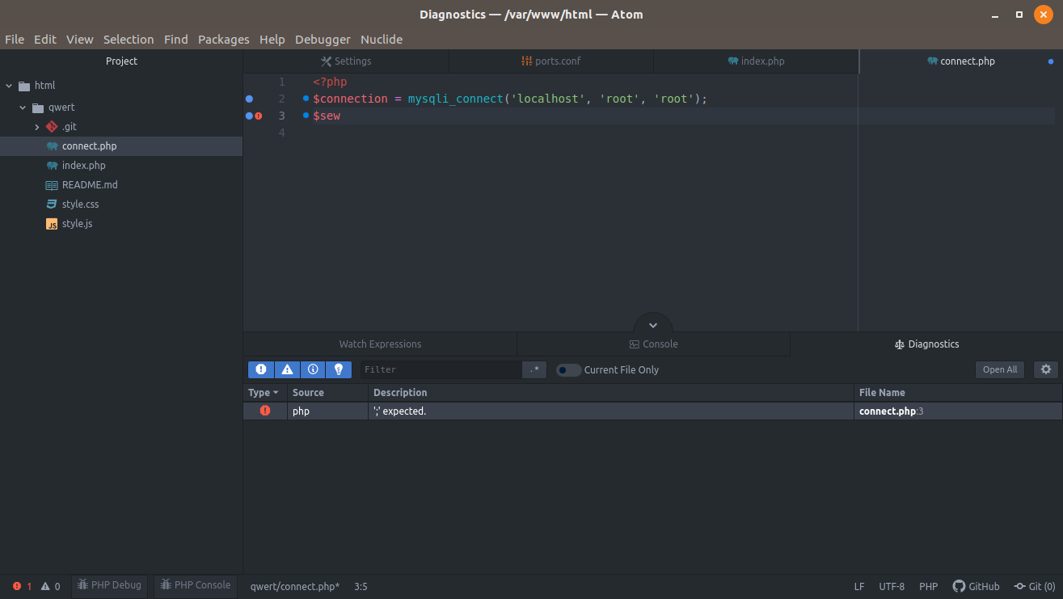
Task: Sort diagnostics by the Type column
Action: click(264, 392)
